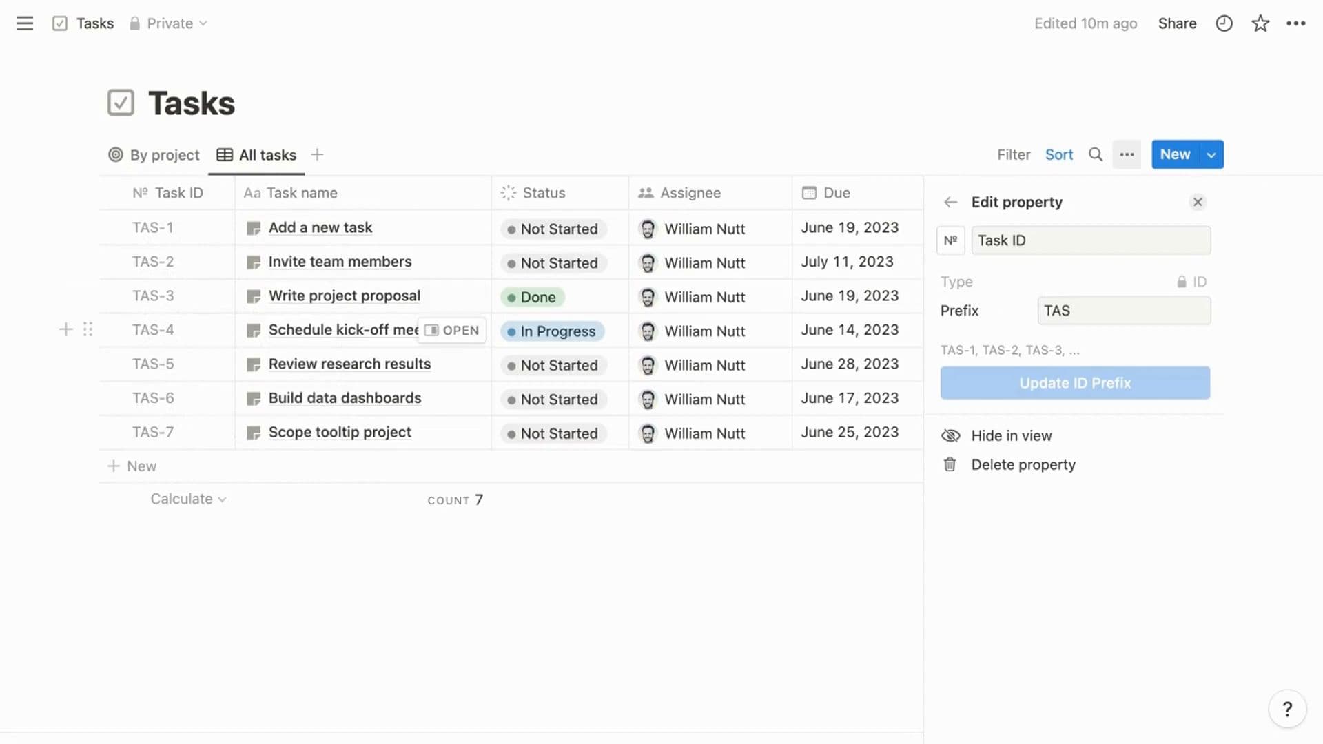Click due date July 11, 2023
Viewport: 1323px width, 744px height.
(x=847, y=262)
